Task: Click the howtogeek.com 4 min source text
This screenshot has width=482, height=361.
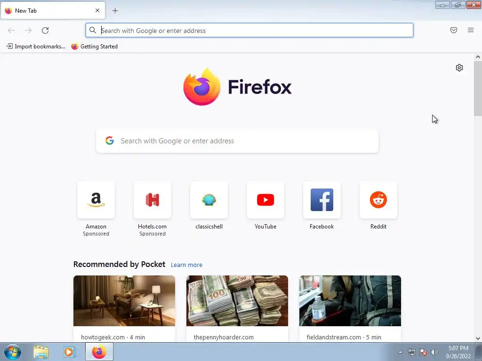Action: (x=113, y=337)
